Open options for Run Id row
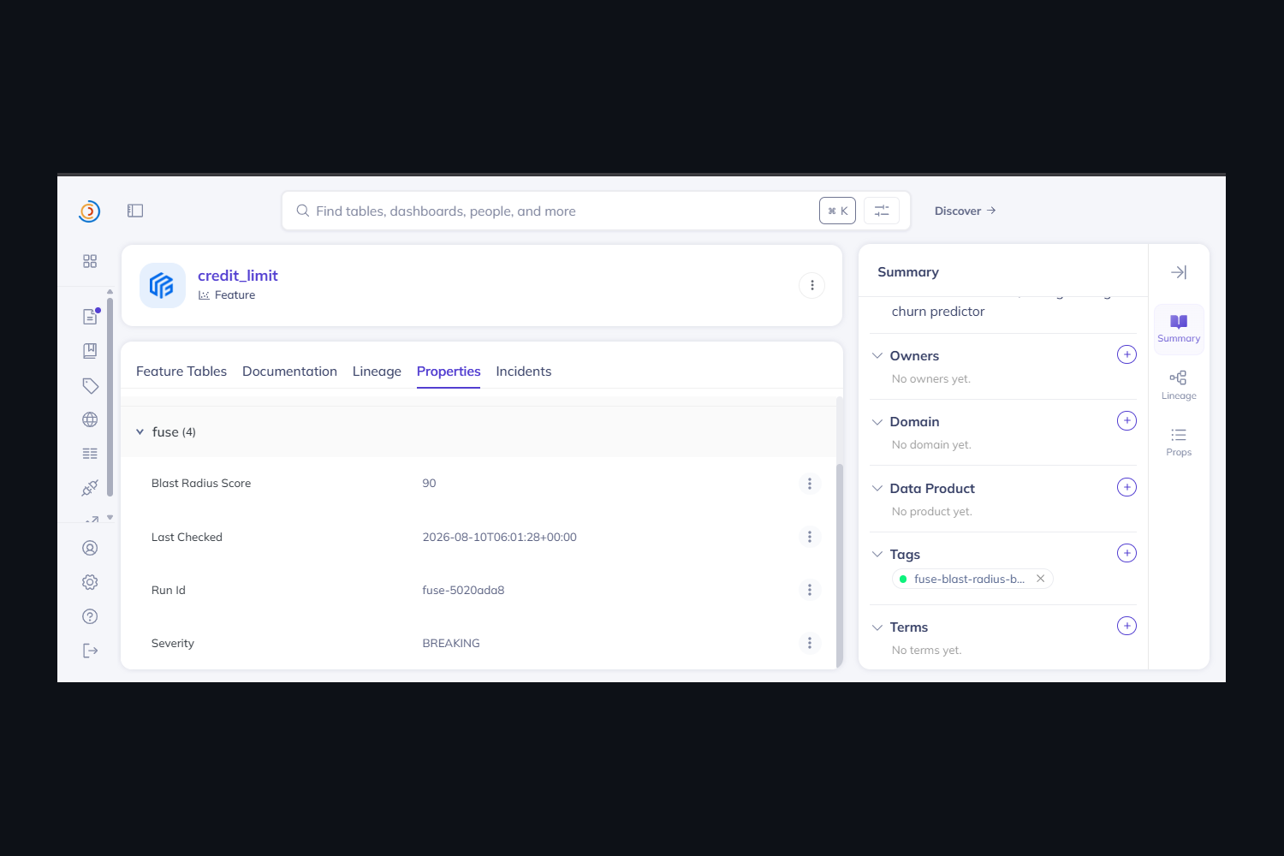Viewport: 1284px width, 856px height. (810, 590)
